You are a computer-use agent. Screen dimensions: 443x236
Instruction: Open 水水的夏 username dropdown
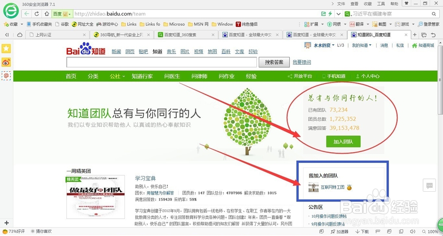(x=324, y=45)
